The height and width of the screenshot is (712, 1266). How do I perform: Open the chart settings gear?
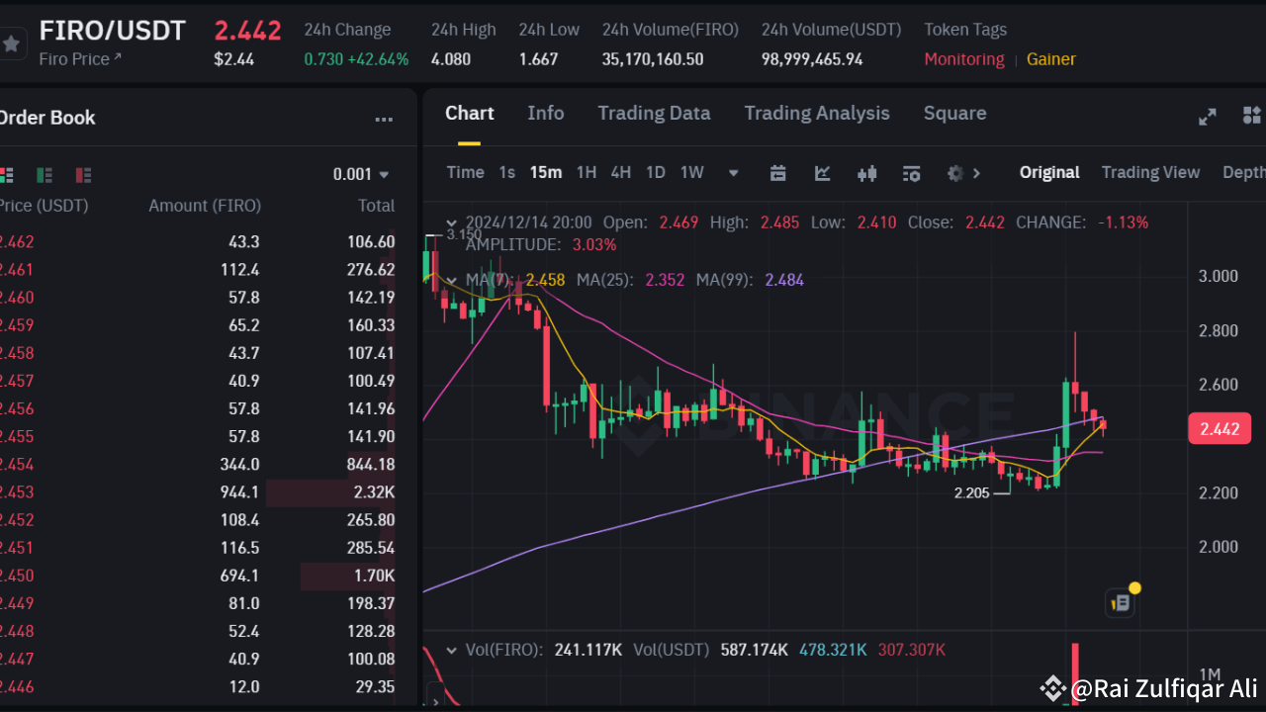click(955, 173)
